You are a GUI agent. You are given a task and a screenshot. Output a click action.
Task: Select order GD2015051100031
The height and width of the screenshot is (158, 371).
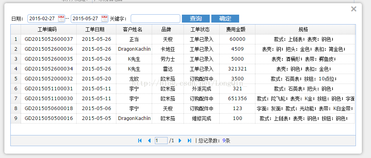point(49,88)
